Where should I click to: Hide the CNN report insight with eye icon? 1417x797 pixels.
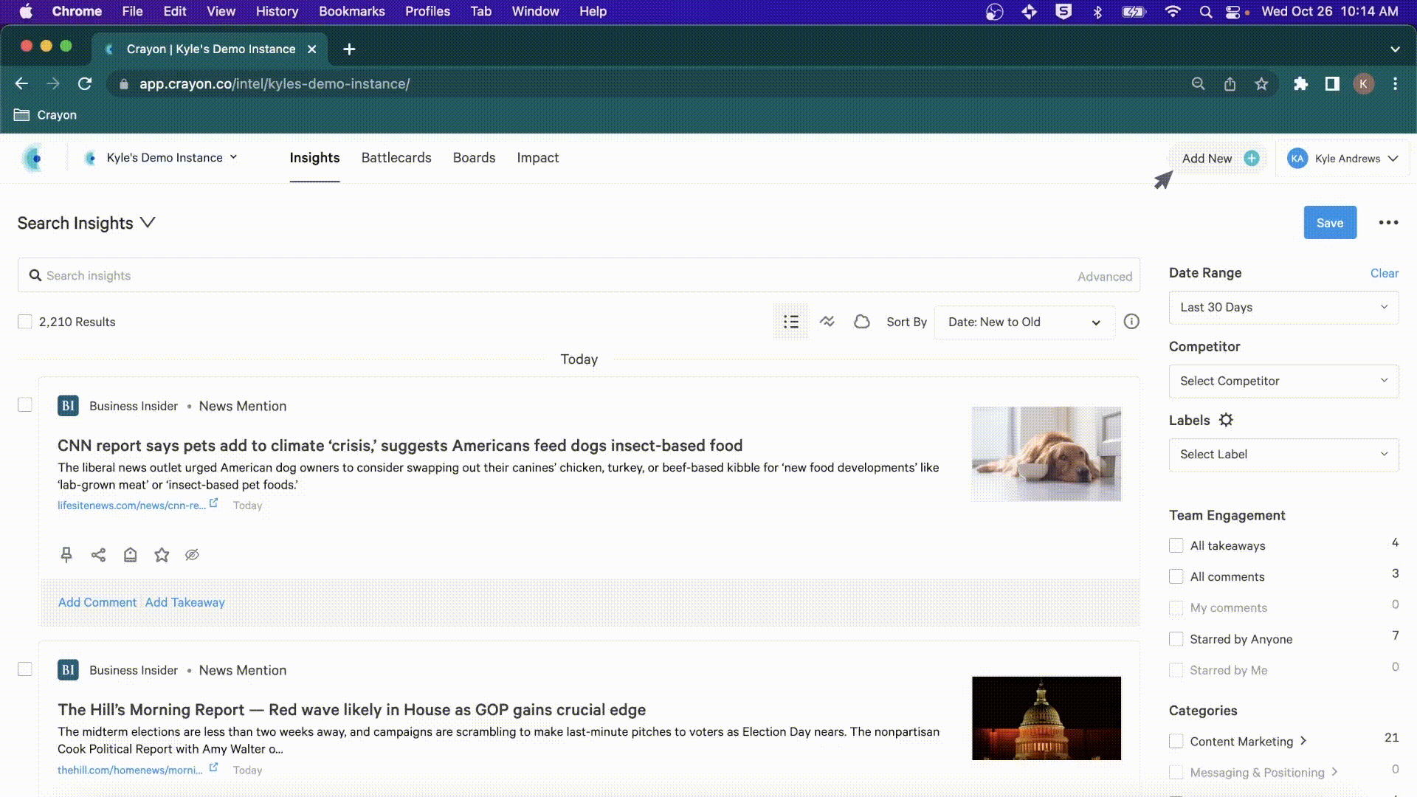point(192,555)
